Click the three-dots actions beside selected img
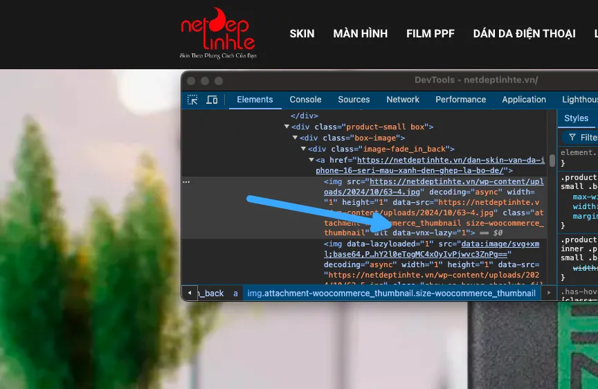 point(186,182)
